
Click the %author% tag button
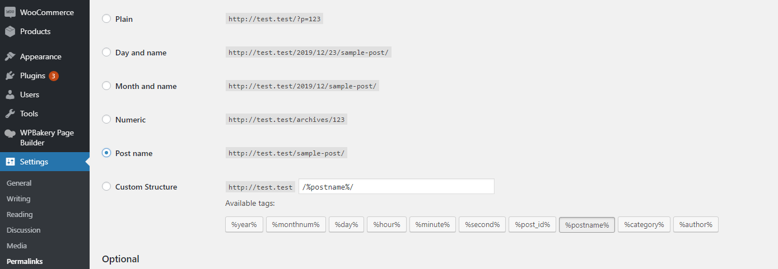pyautogui.click(x=696, y=225)
